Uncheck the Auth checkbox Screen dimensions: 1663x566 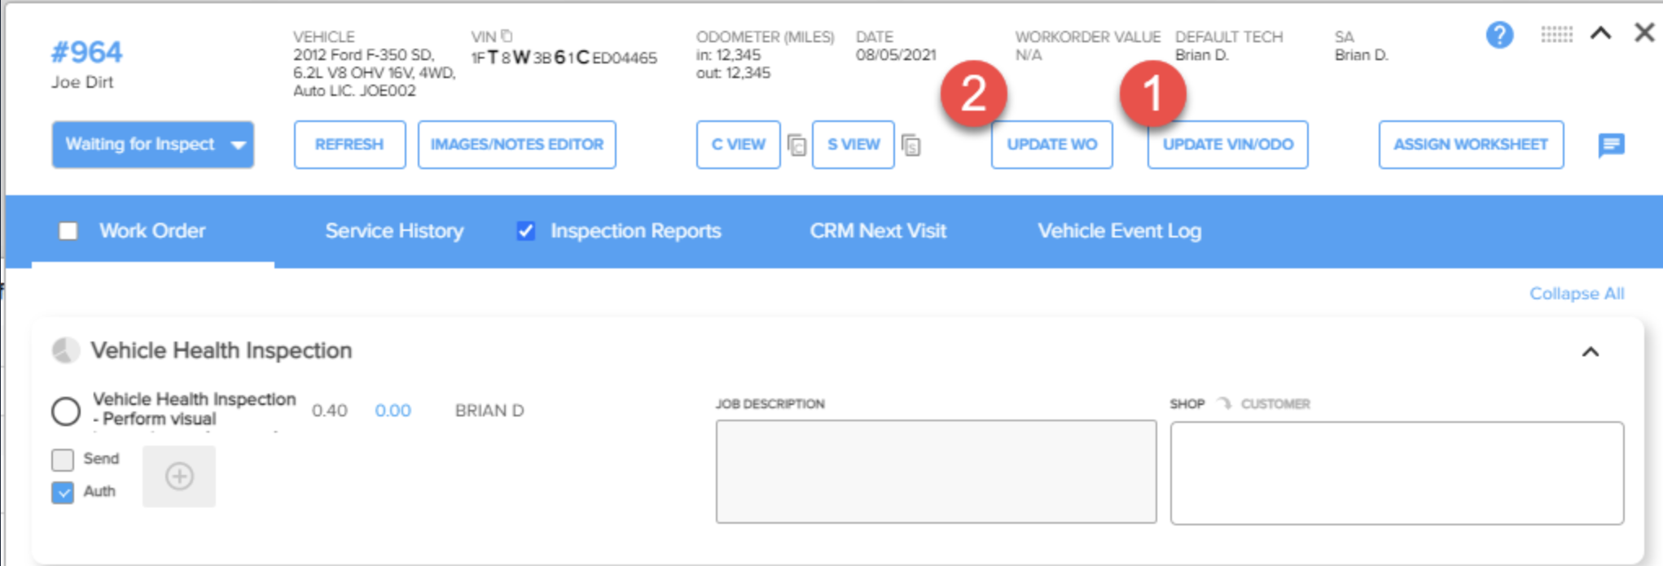tap(63, 492)
